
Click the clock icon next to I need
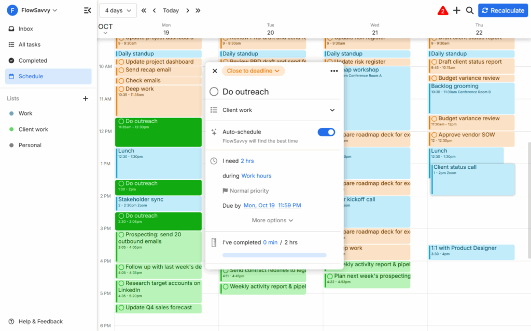[x=214, y=161]
